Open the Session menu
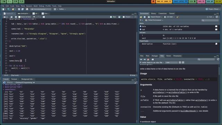The height and width of the screenshot is (125, 222). pyautogui.click(x=29, y=6)
